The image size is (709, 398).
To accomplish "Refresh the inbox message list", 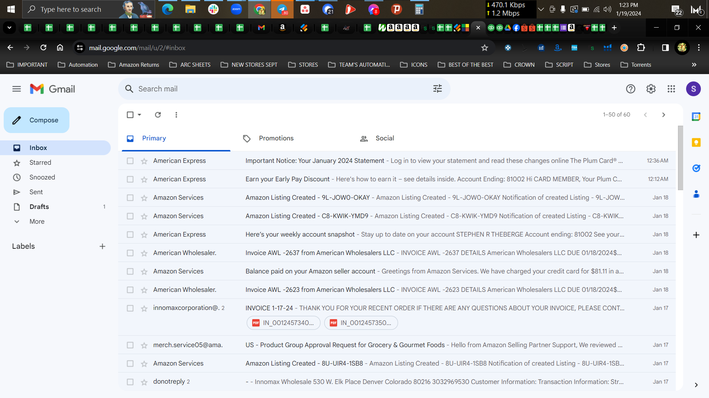I will 158,115.
